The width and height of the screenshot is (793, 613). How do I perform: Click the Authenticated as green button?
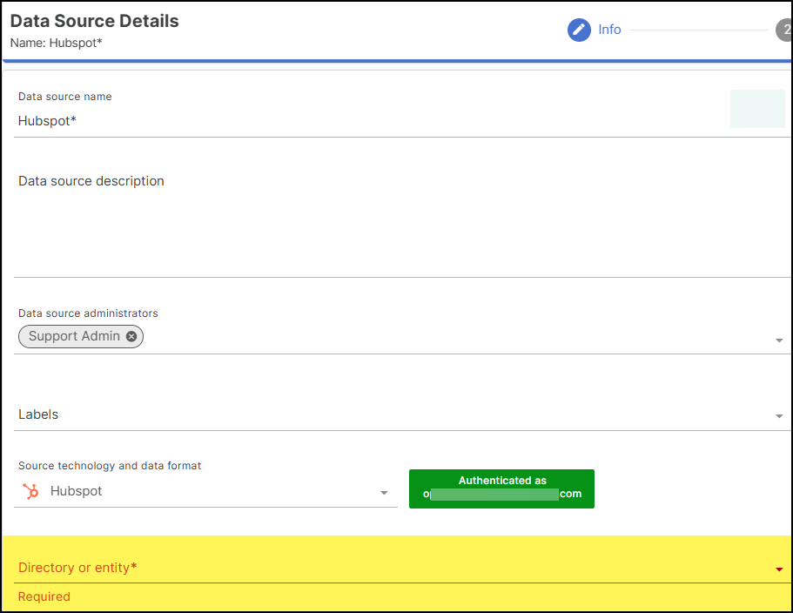tap(501, 488)
